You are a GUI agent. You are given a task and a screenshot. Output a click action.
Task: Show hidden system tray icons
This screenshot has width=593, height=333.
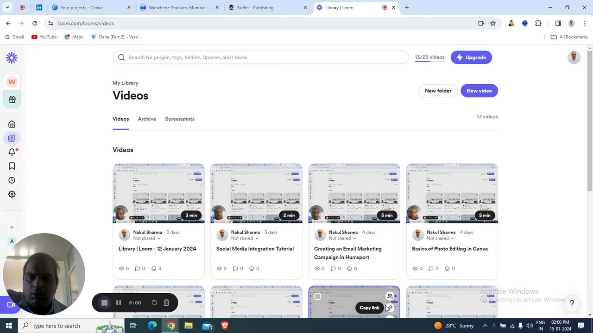tap(485, 326)
